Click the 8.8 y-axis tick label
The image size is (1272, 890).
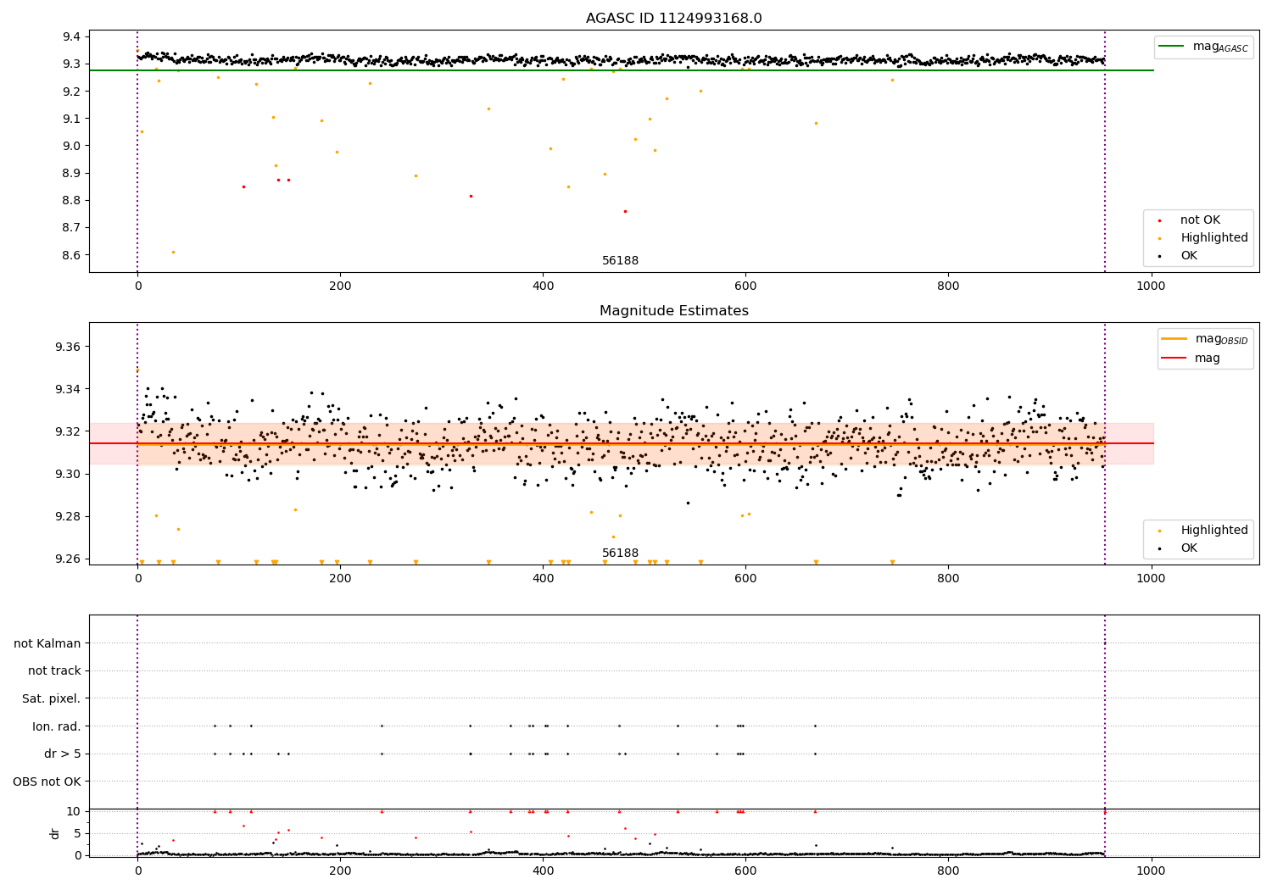tap(71, 201)
